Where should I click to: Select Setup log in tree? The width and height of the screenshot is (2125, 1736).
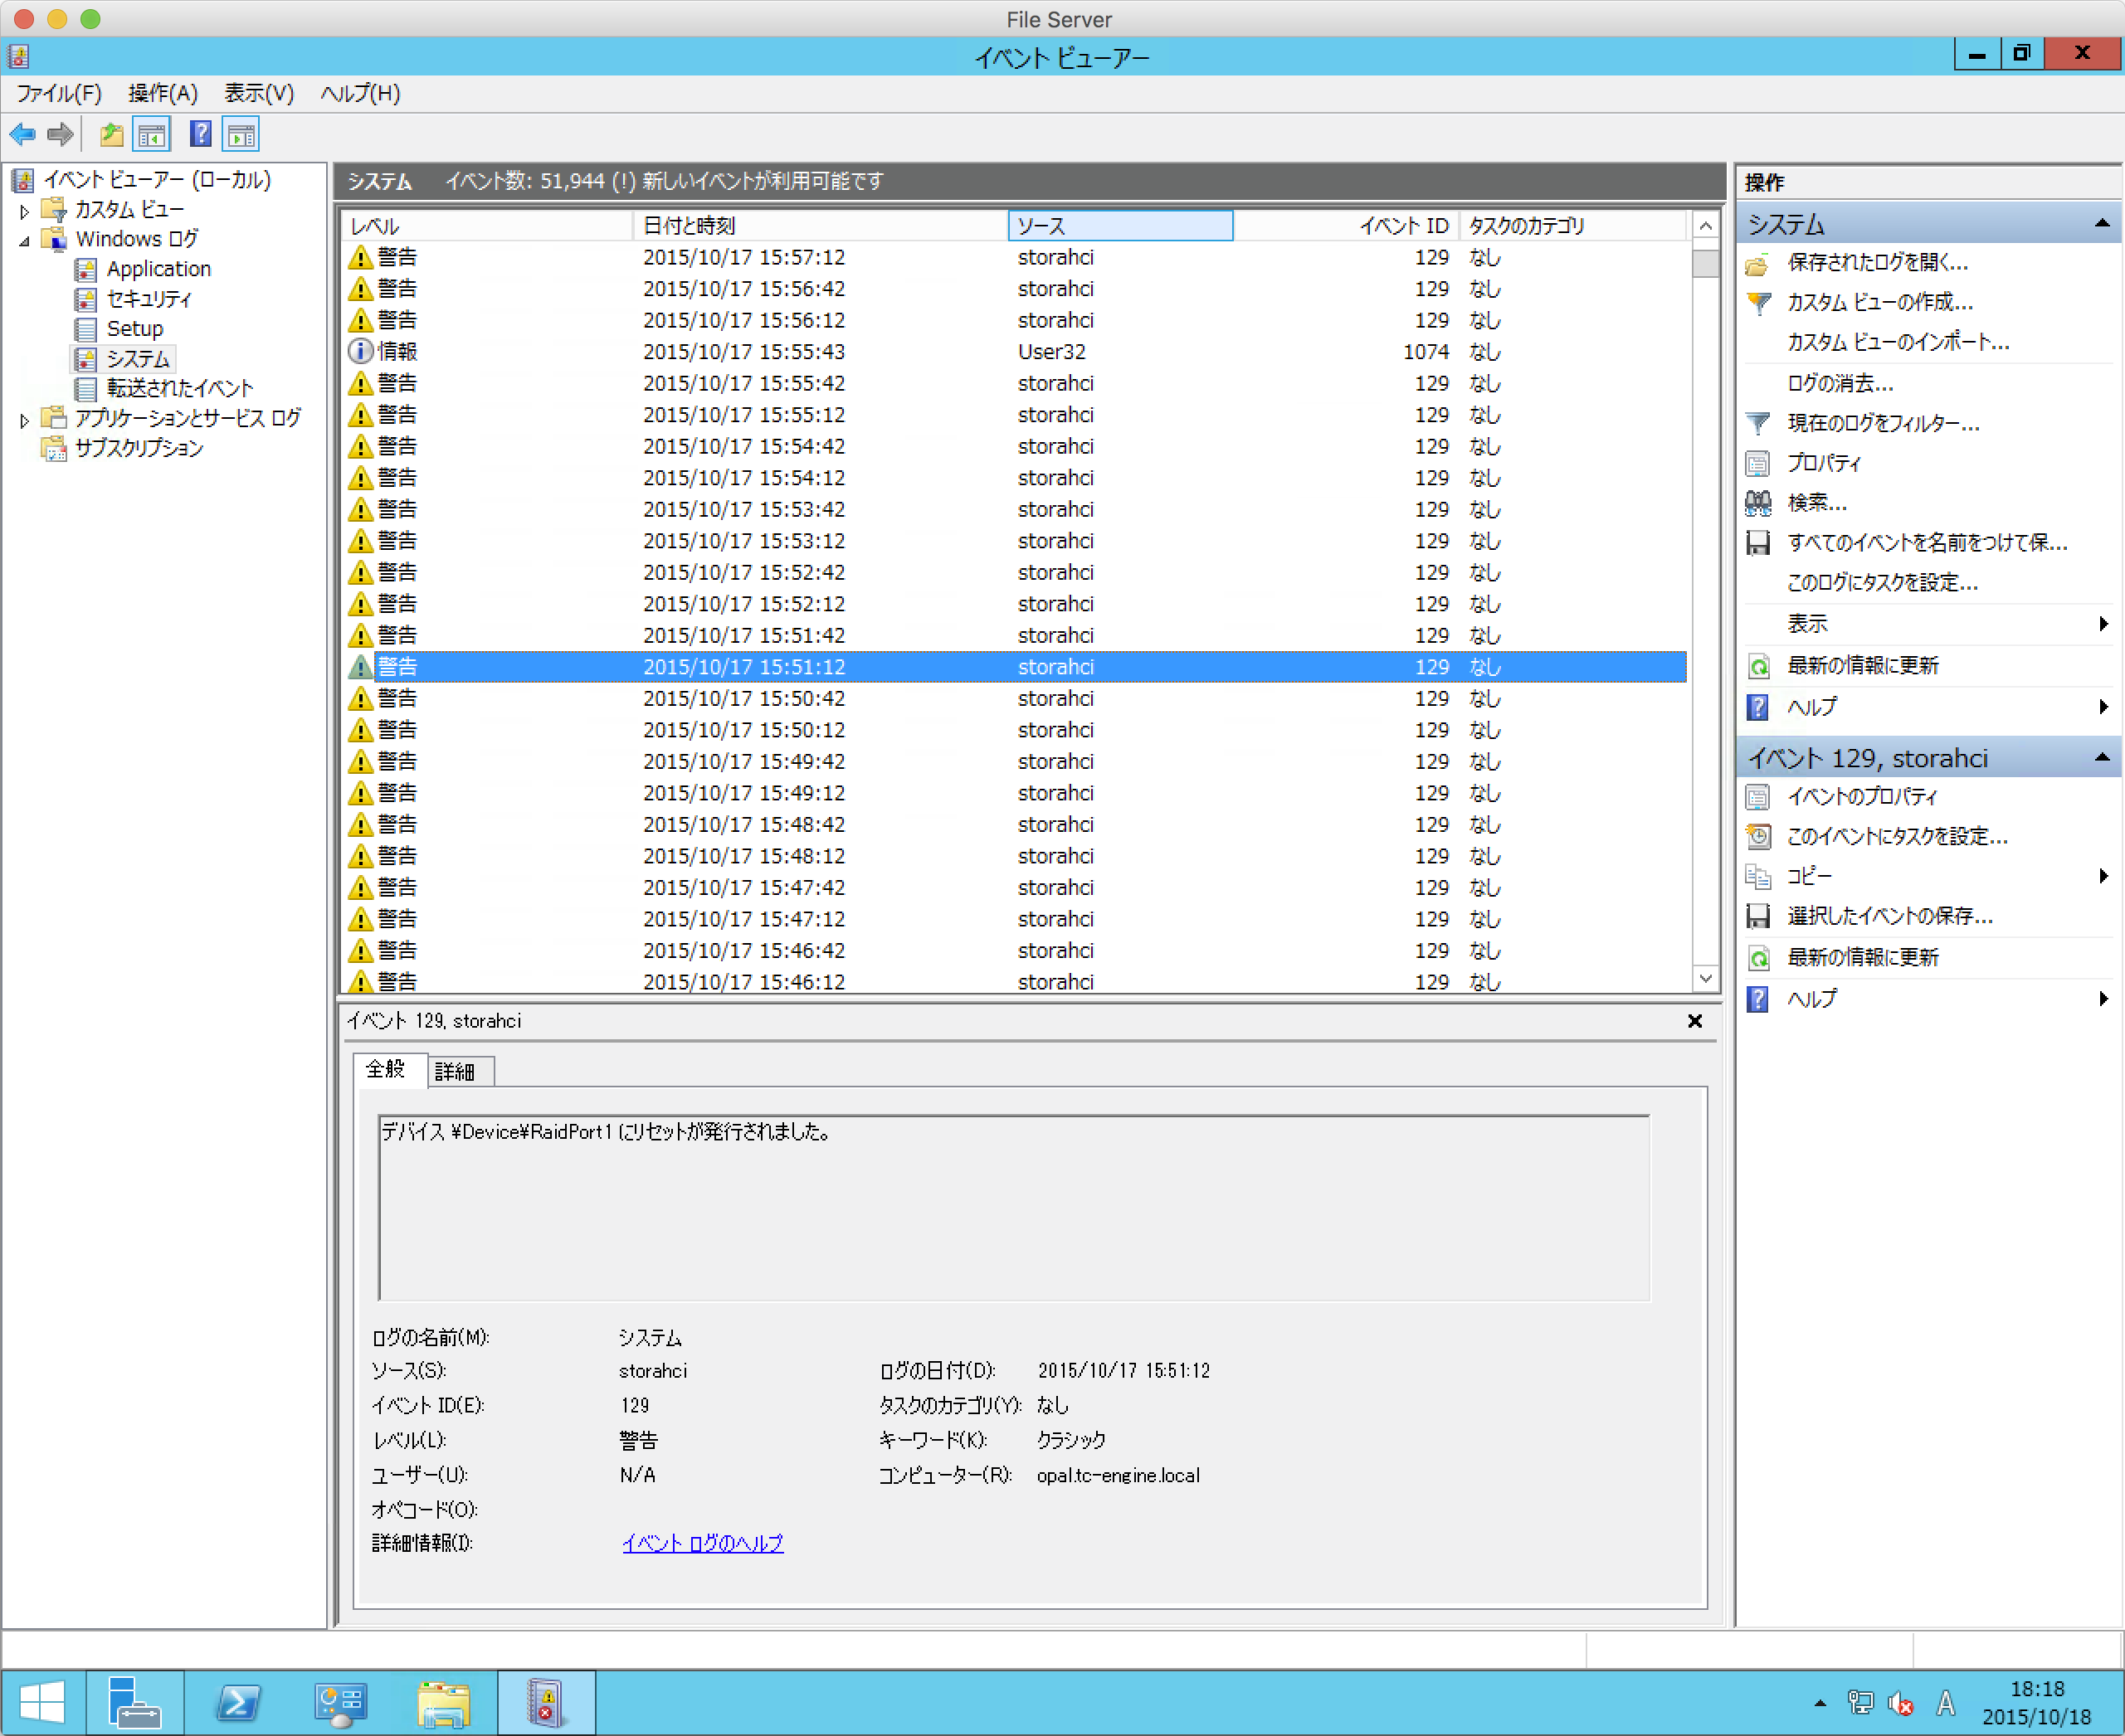tap(134, 329)
